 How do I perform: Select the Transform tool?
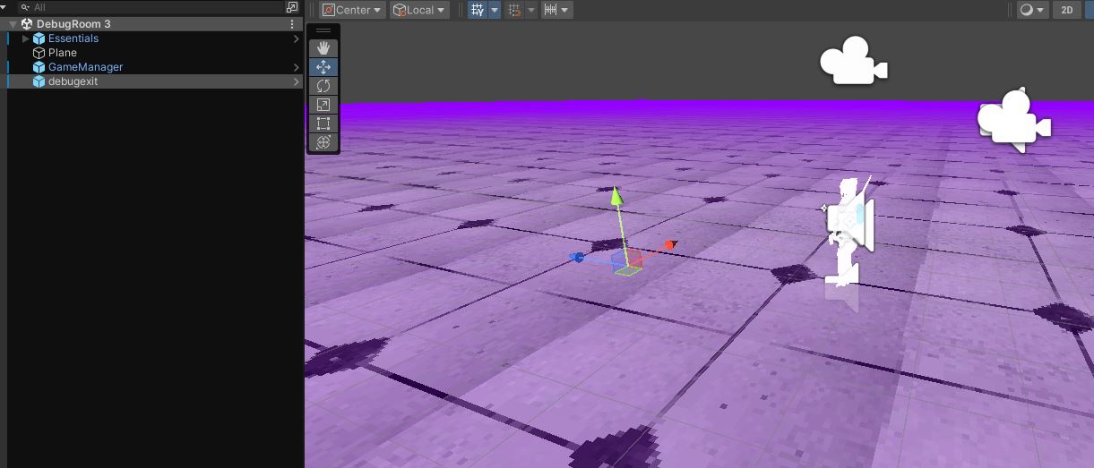pyautogui.click(x=323, y=142)
